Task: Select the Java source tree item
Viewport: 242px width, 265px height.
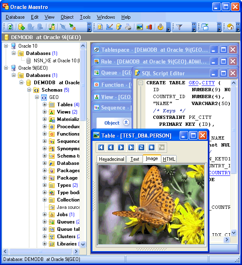Action: [x=68, y=207]
